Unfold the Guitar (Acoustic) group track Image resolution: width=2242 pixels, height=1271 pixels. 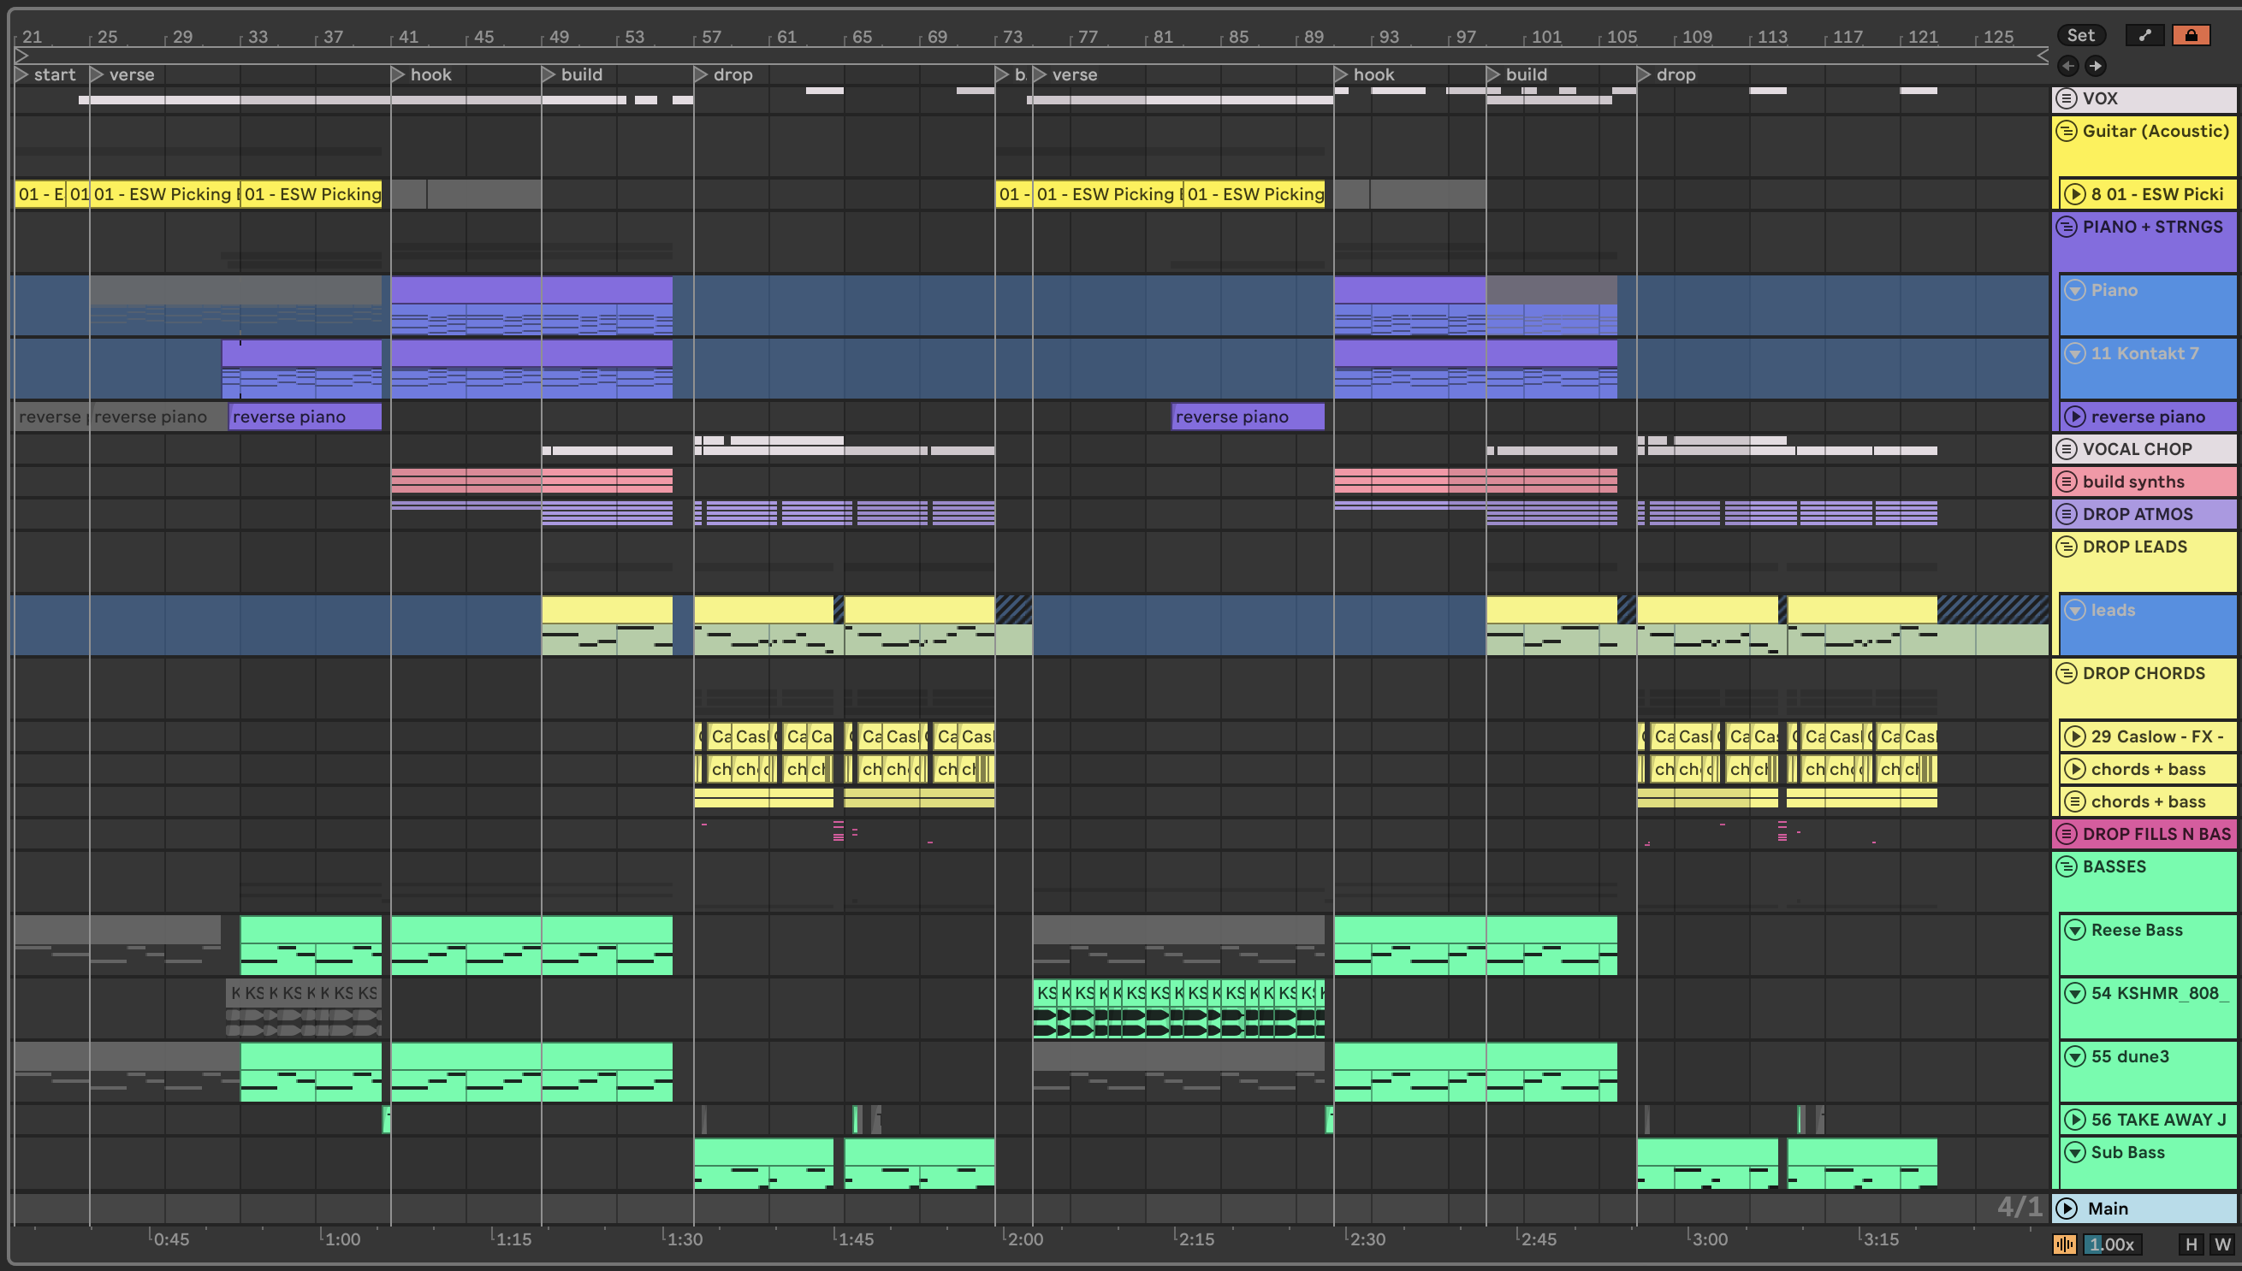(2067, 131)
